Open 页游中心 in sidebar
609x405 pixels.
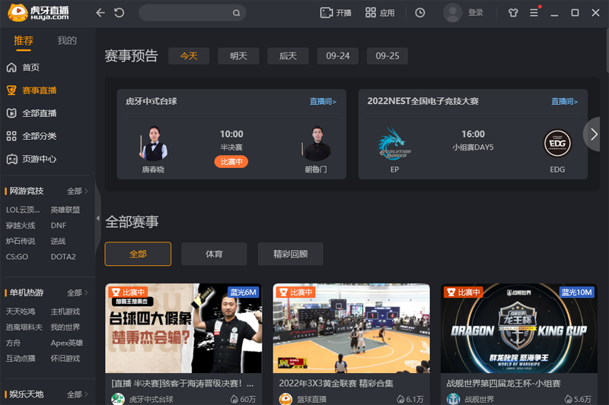click(32, 159)
